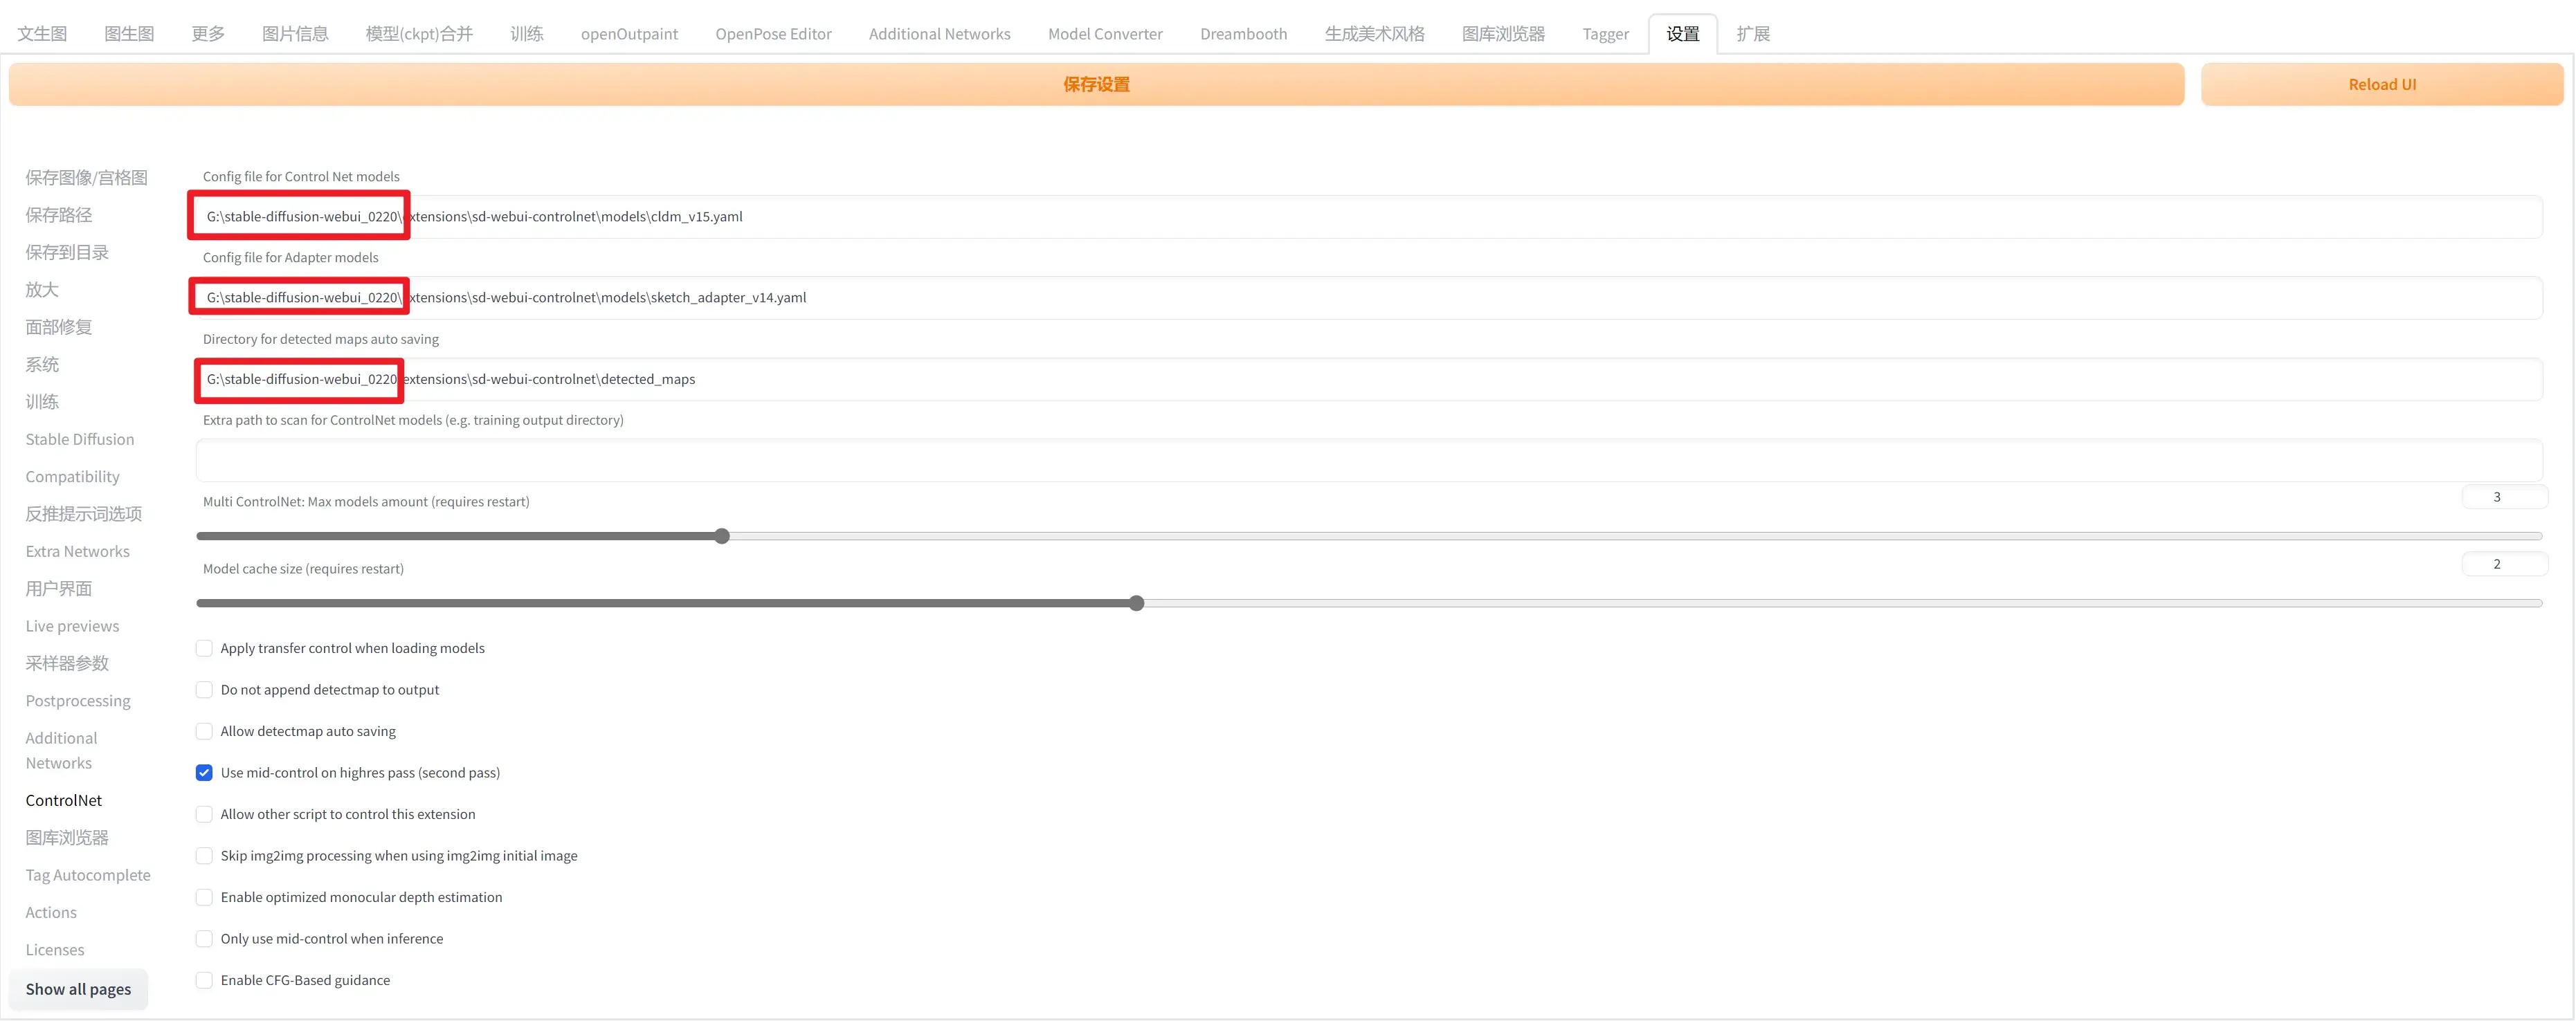
Task: Enable optimized monocular depth estimation
Action: 204,897
